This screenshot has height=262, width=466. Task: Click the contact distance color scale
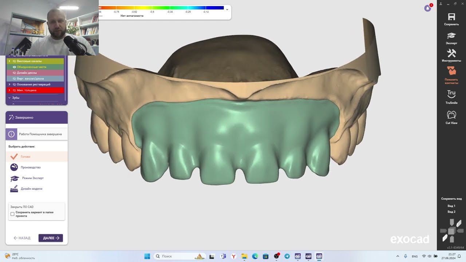(161, 8)
